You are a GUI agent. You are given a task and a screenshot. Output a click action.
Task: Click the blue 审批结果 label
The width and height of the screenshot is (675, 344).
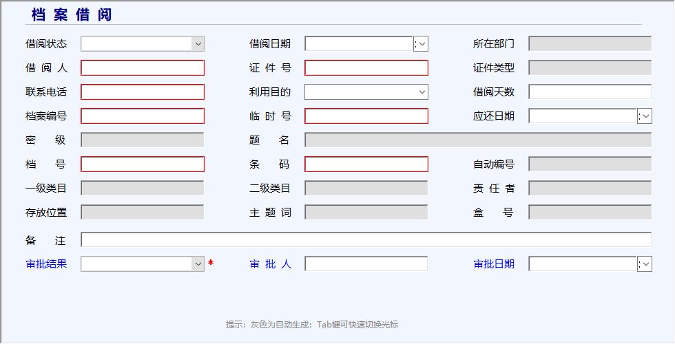point(47,264)
